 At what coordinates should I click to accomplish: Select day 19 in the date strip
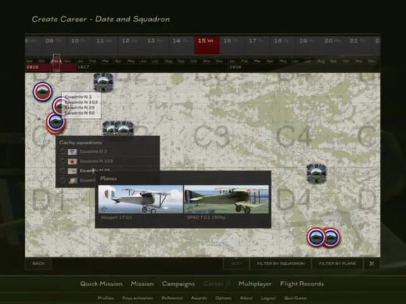tap(308, 45)
